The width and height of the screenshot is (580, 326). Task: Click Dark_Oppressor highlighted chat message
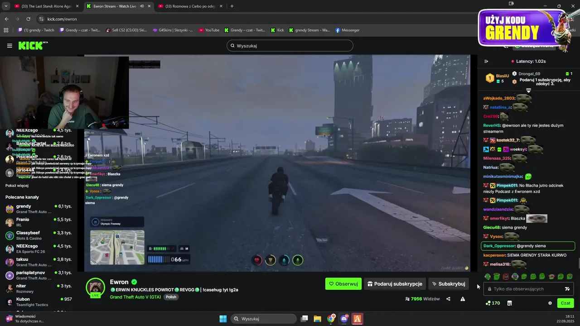(528, 246)
